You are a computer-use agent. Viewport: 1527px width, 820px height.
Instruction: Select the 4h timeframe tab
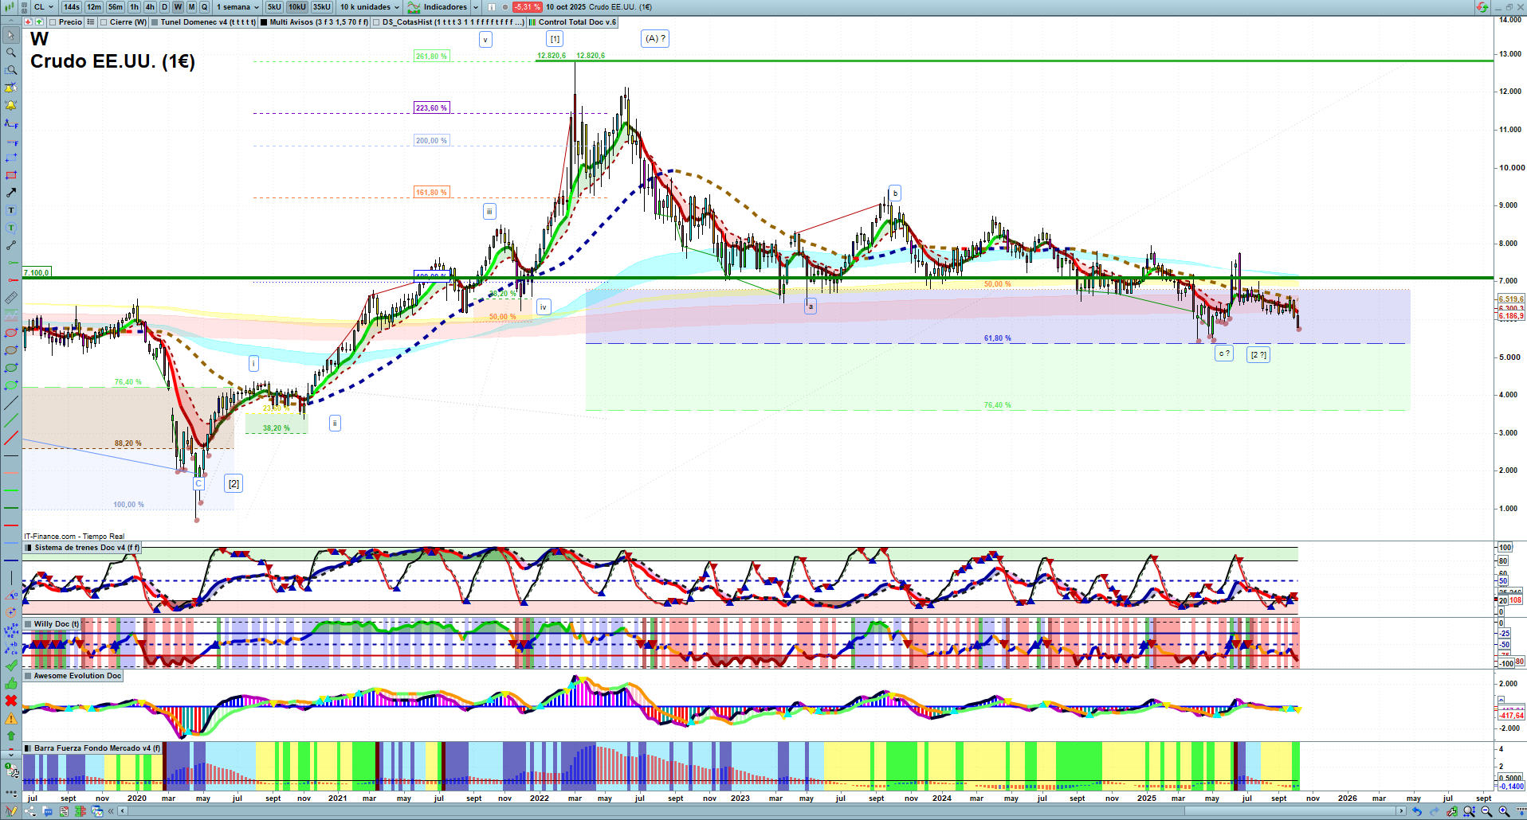pyautogui.click(x=150, y=7)
